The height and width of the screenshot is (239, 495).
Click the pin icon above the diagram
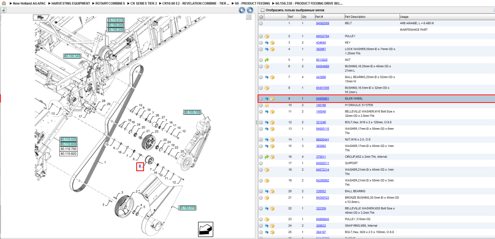pyautogui.click(x=3, y=10)
